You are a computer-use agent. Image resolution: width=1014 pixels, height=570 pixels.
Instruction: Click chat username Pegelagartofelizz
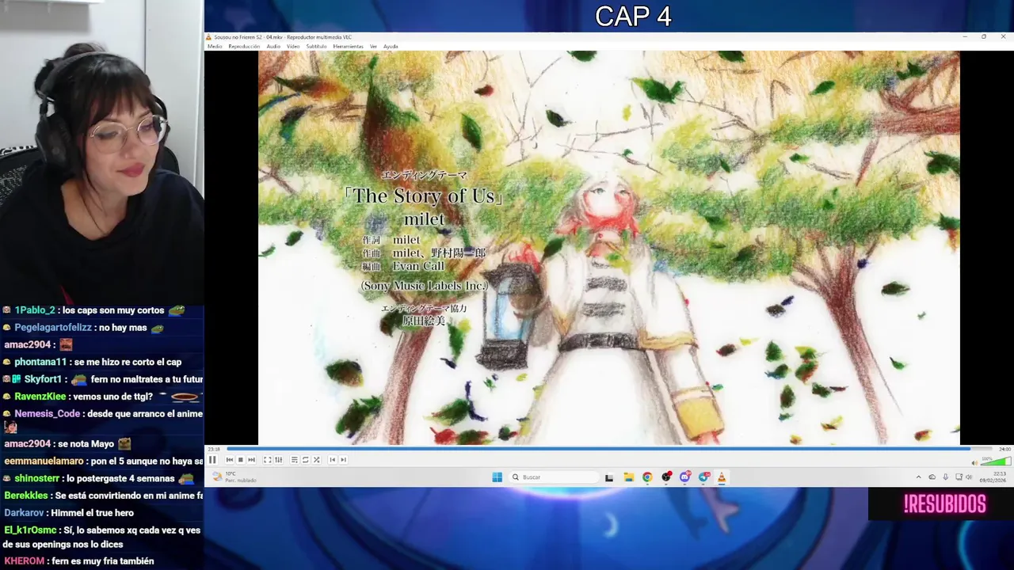[52, 328]
